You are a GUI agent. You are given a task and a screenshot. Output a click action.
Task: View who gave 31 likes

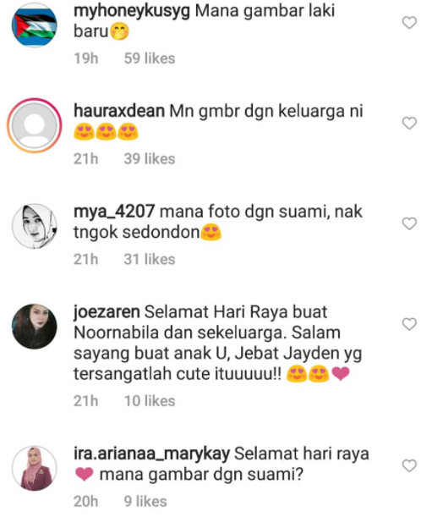click(150, 260)
